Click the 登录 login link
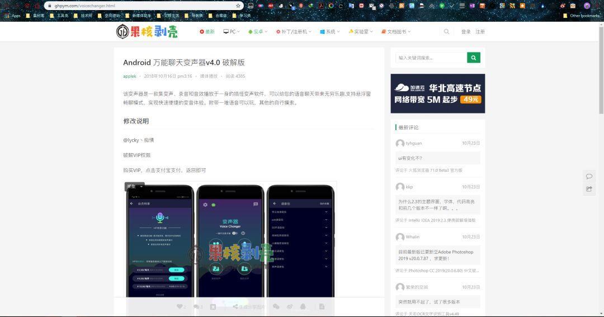Image resolution: width=604 pixels, height=317 pixels. [x=466, y=32]
